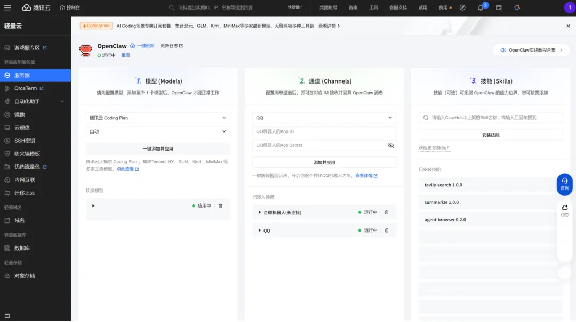576x322 pixels.
Task: Click 一键添加并应用 button
Action: coord(157,149)
